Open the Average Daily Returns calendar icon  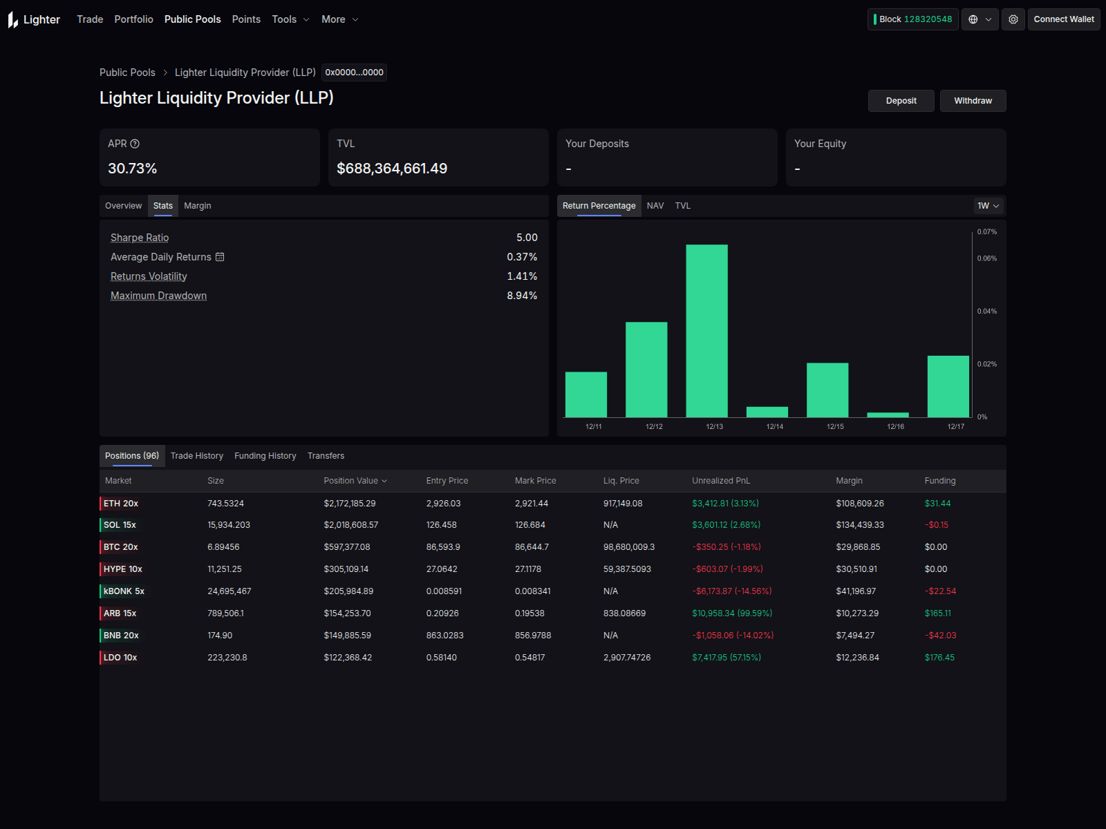point(220,257)
